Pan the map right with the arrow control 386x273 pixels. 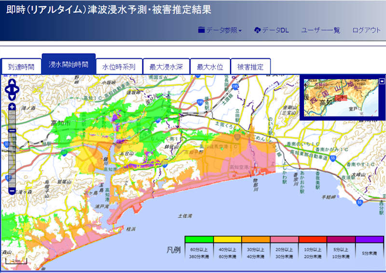click(x=16, y=90)
